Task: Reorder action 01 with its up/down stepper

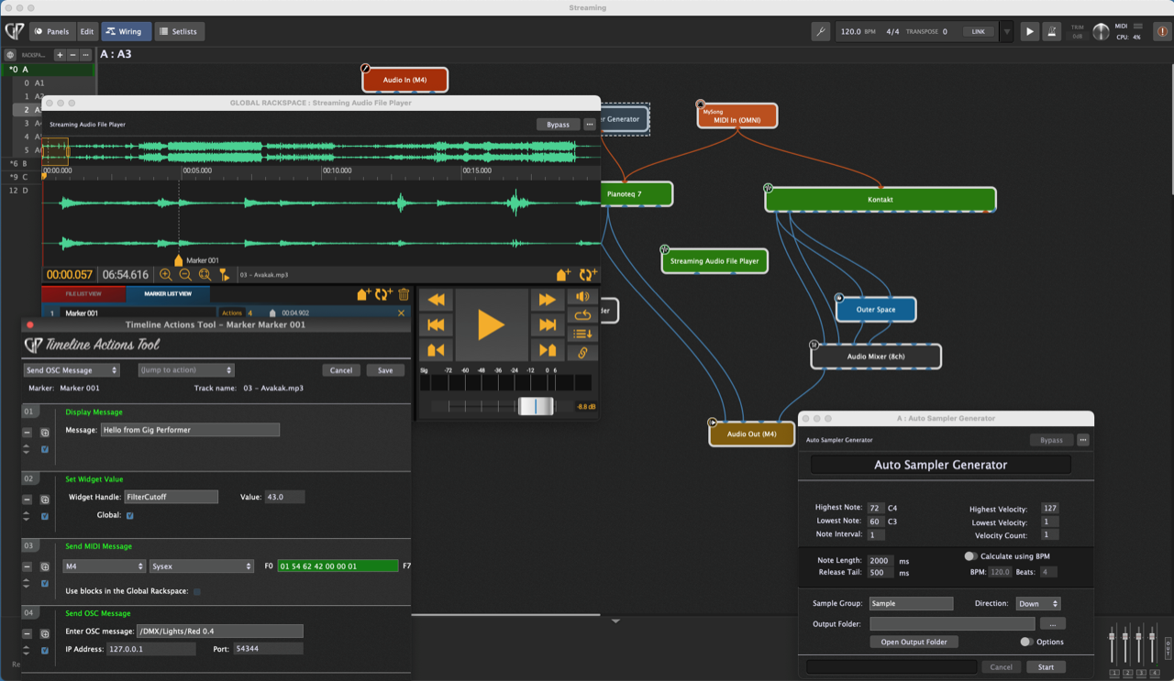Action: coord(27,449)
